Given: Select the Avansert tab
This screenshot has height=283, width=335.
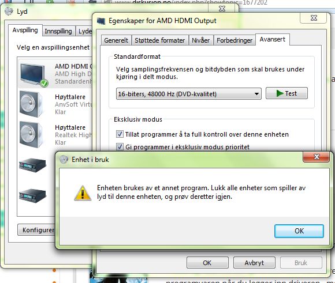Looking at the screenshot, I should tap(273, 39).
